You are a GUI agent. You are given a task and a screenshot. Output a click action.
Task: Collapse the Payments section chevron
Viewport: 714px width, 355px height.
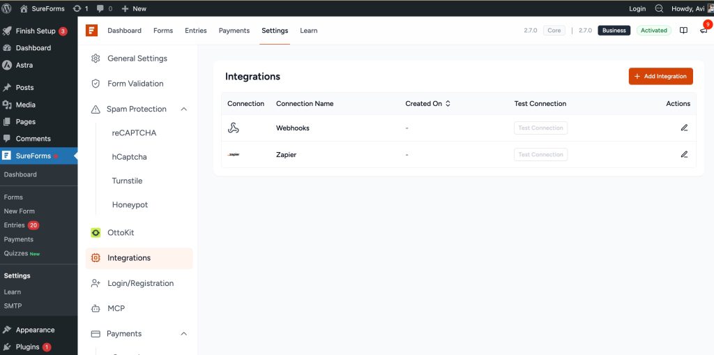tap(184, 333)
